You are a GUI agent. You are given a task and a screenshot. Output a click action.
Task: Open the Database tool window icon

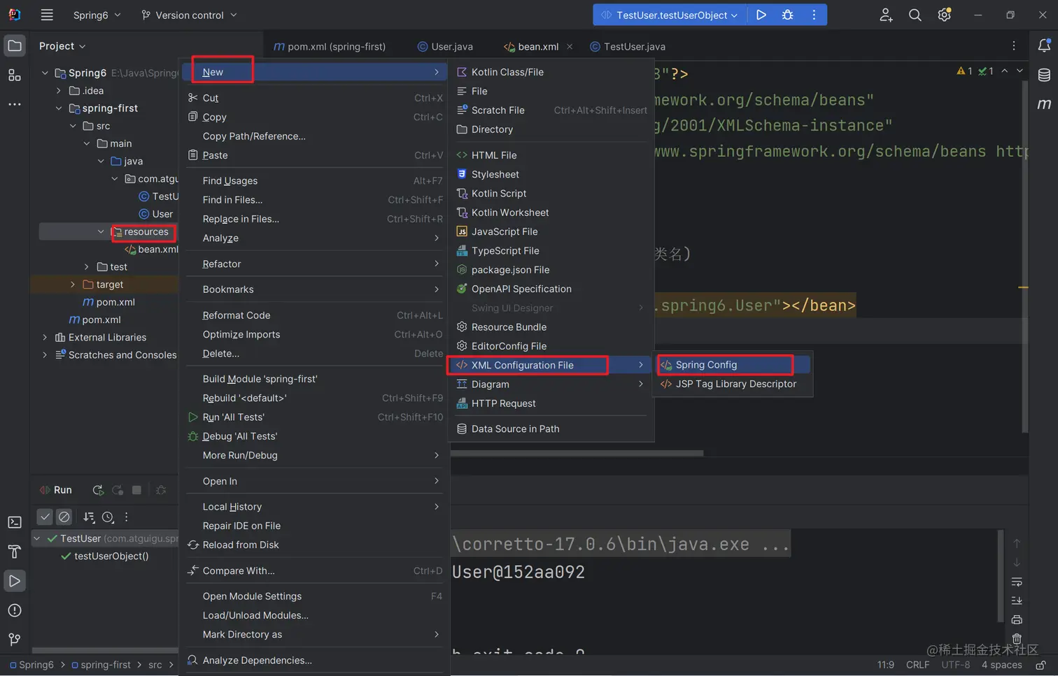pos(1044,75)
